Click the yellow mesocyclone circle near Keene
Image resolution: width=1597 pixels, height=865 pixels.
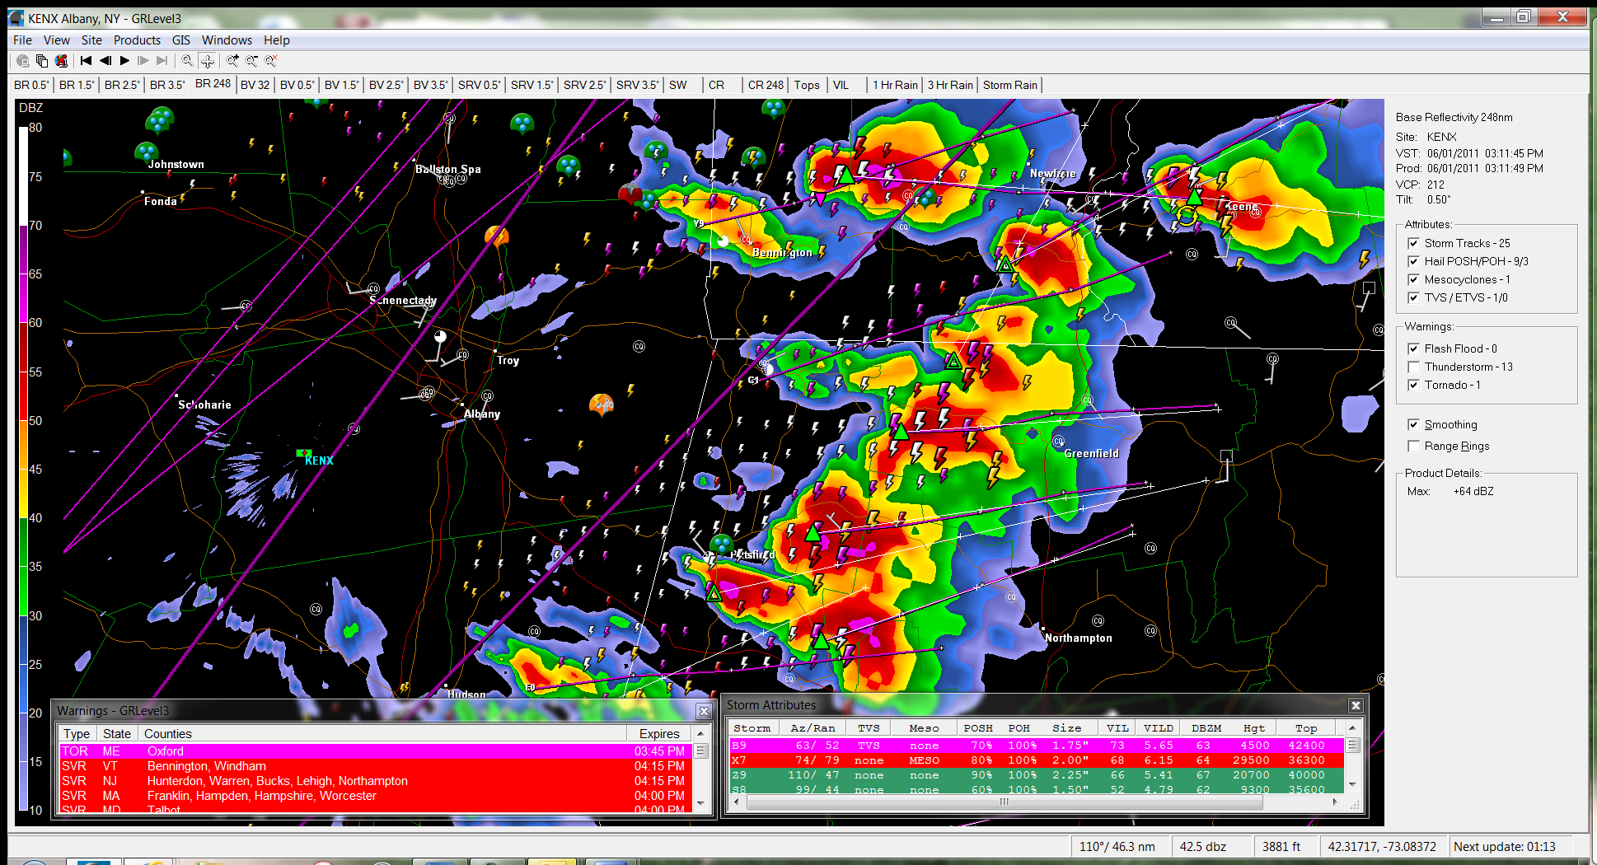coord(1186,217)
